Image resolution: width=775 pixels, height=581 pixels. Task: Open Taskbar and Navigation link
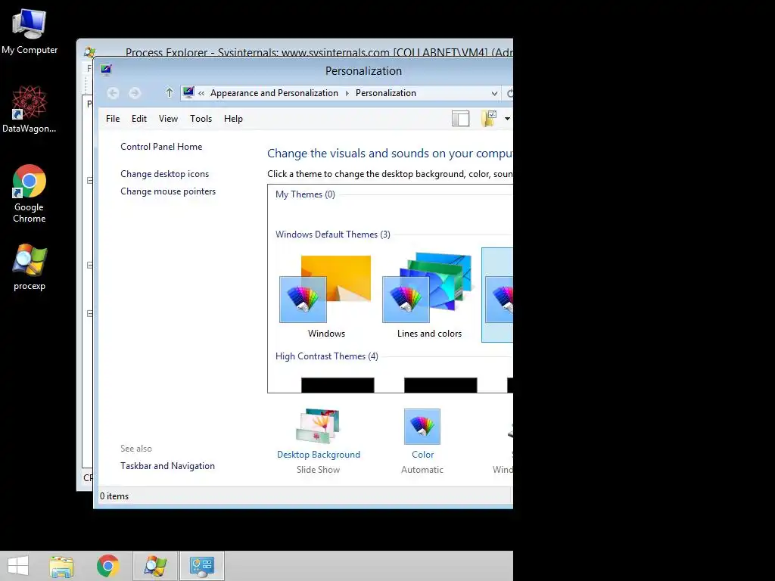pyautogui.click(x=167, y=466)
